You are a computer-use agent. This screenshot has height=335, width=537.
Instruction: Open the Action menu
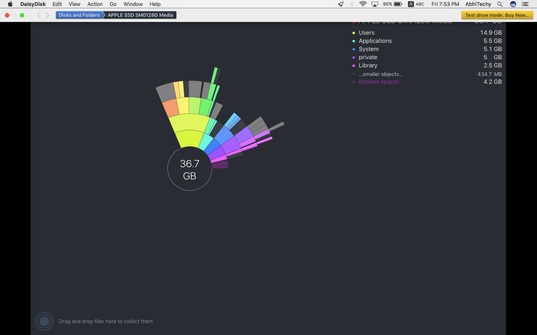click(95, 4)
